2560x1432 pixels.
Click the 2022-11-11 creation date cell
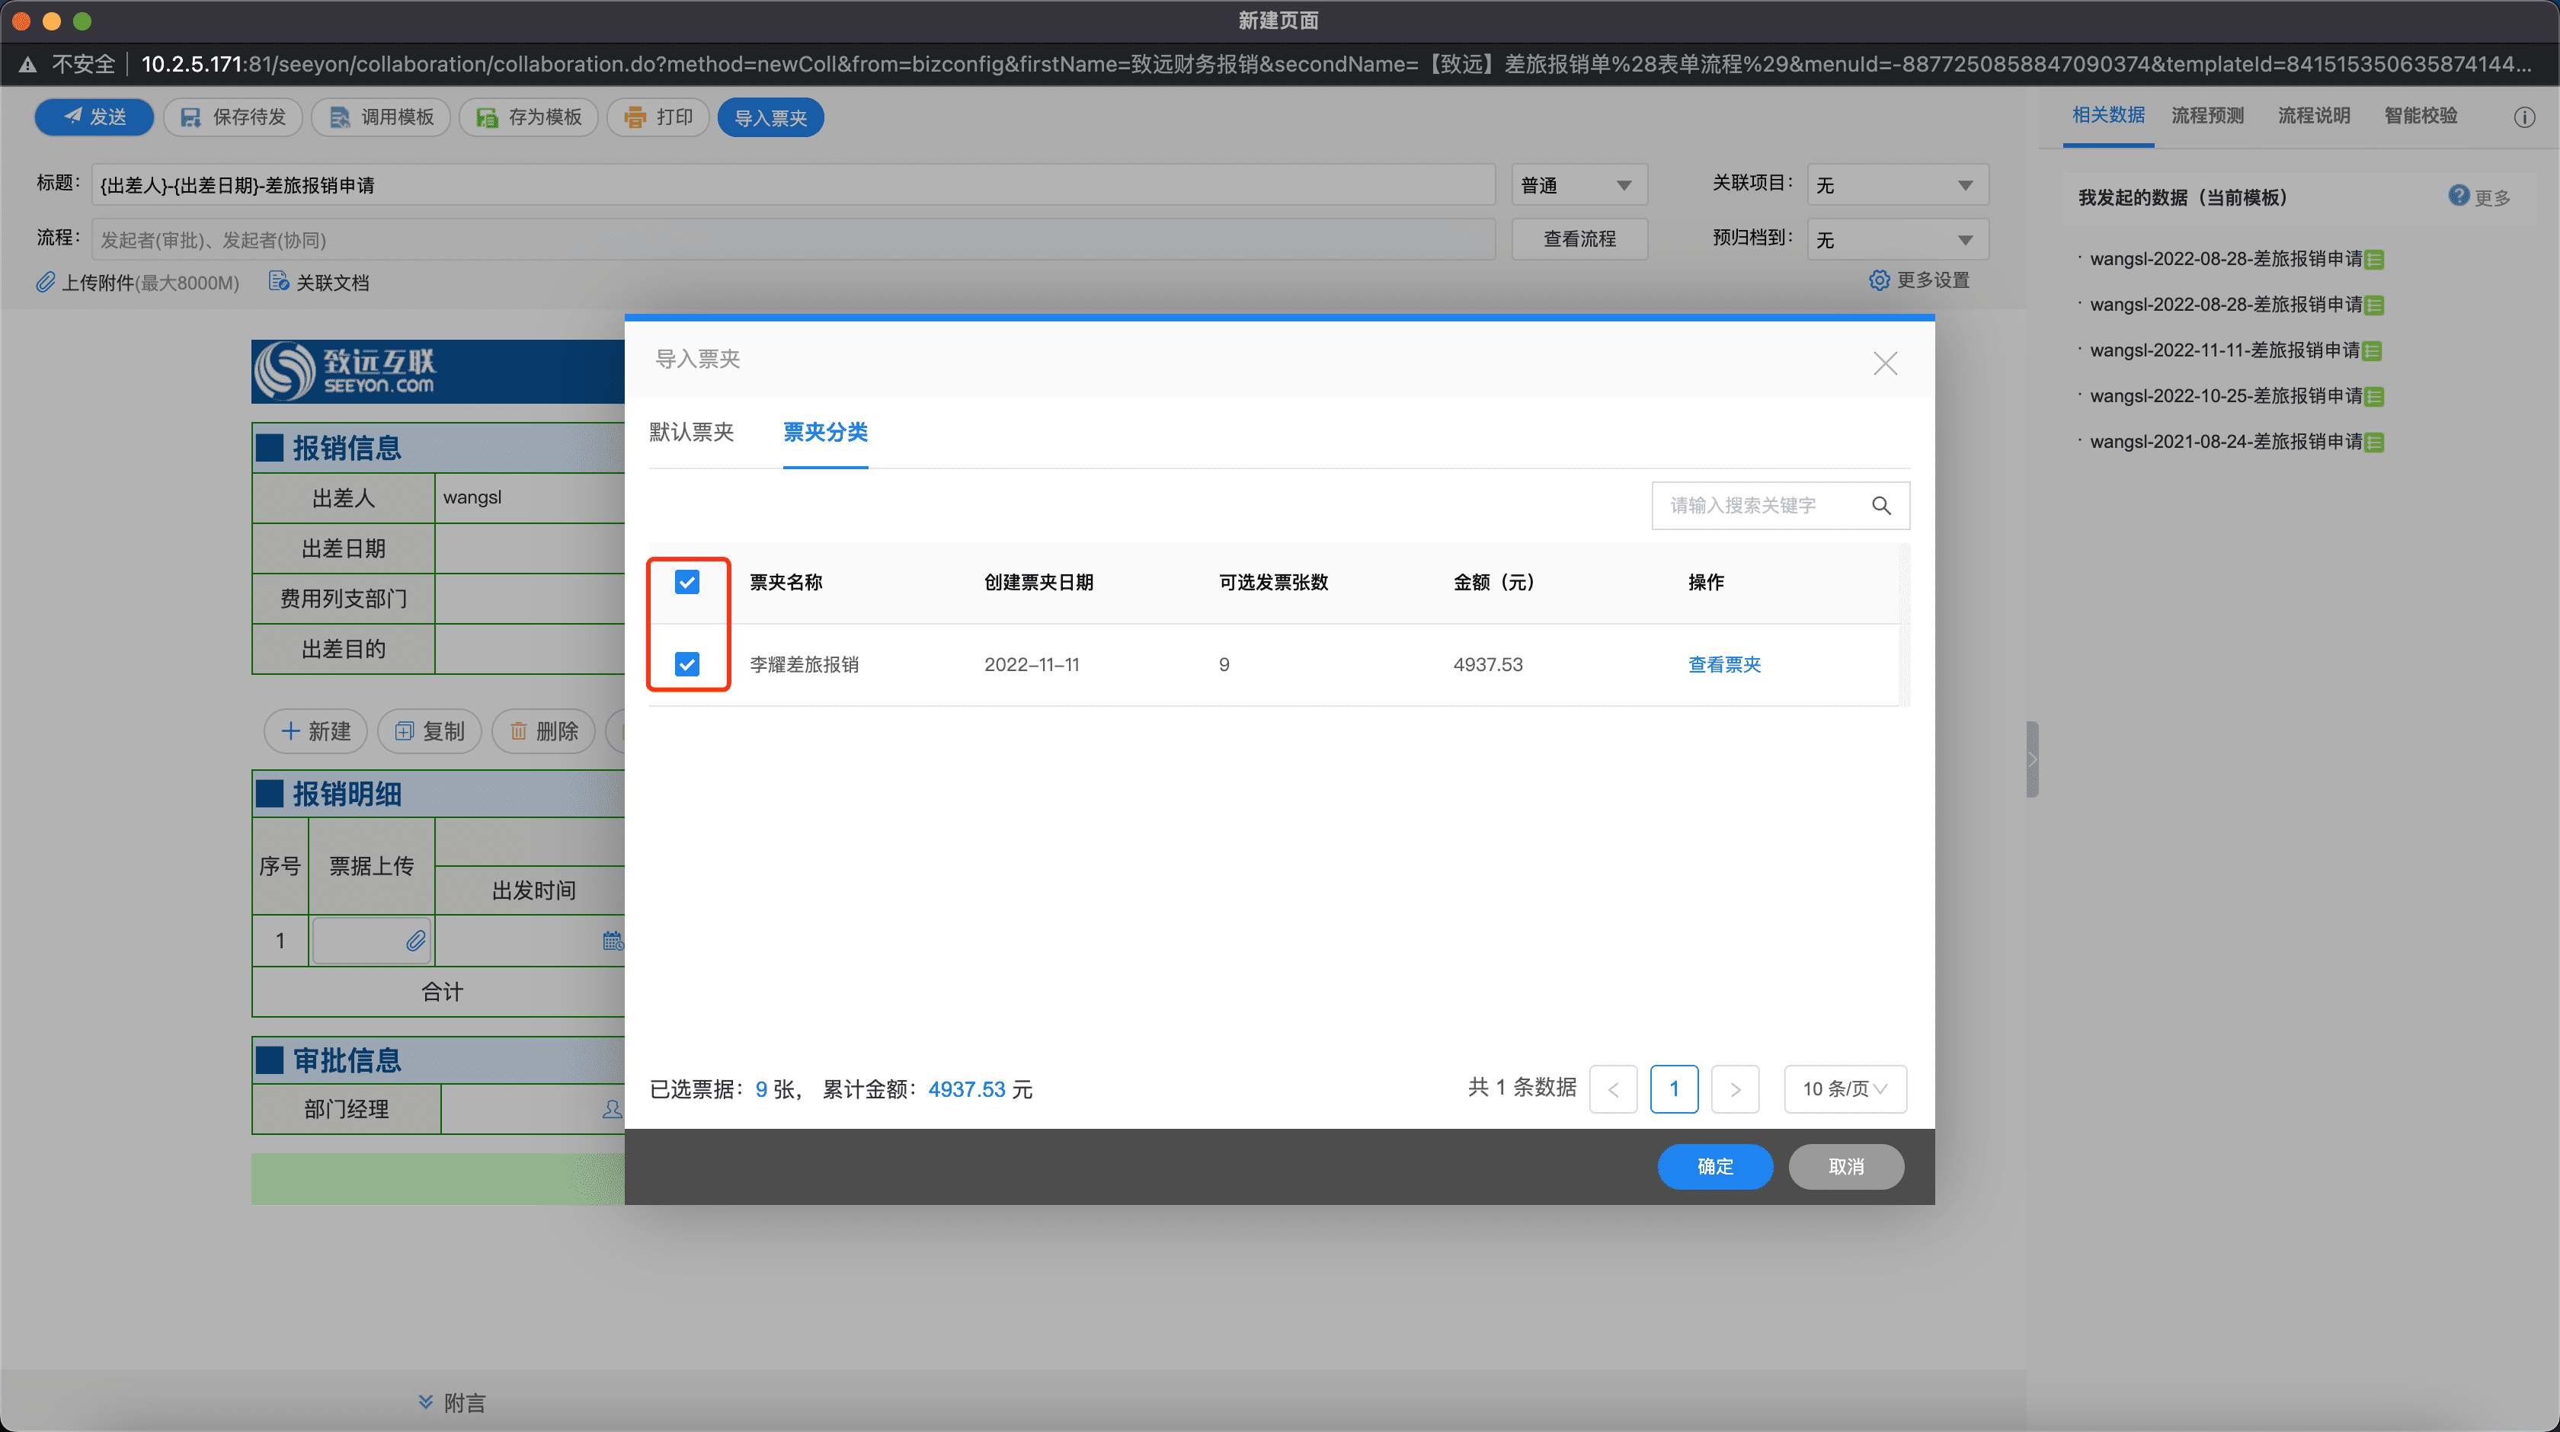[1032, 665]
